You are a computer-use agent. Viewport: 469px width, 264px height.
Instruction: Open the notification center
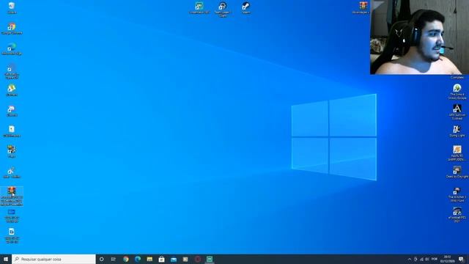pos(462,259)
